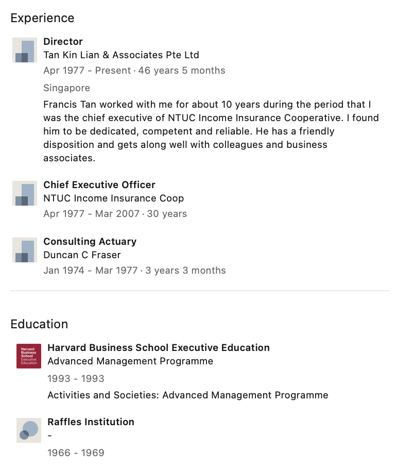The image size is (396, 469).
Task: Click the NTUC Income Insurance Coop logo icon
Action: [25, 193]
